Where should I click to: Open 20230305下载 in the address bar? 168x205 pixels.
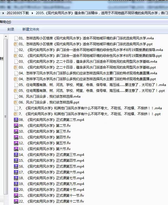pos(18,13)
